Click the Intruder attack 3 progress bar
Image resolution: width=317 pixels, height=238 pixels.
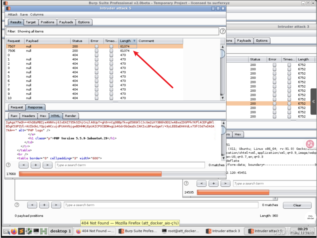[257, 192]
